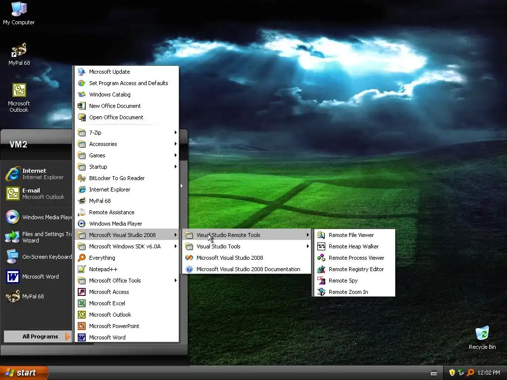Image resolution: width=507 pixels, height=380 pixels.
Task: Click the Start button
Action: coord(24,373)
